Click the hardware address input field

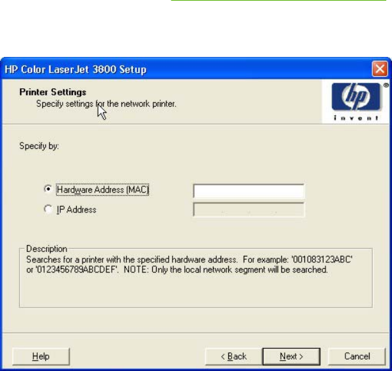pos(249,191)
